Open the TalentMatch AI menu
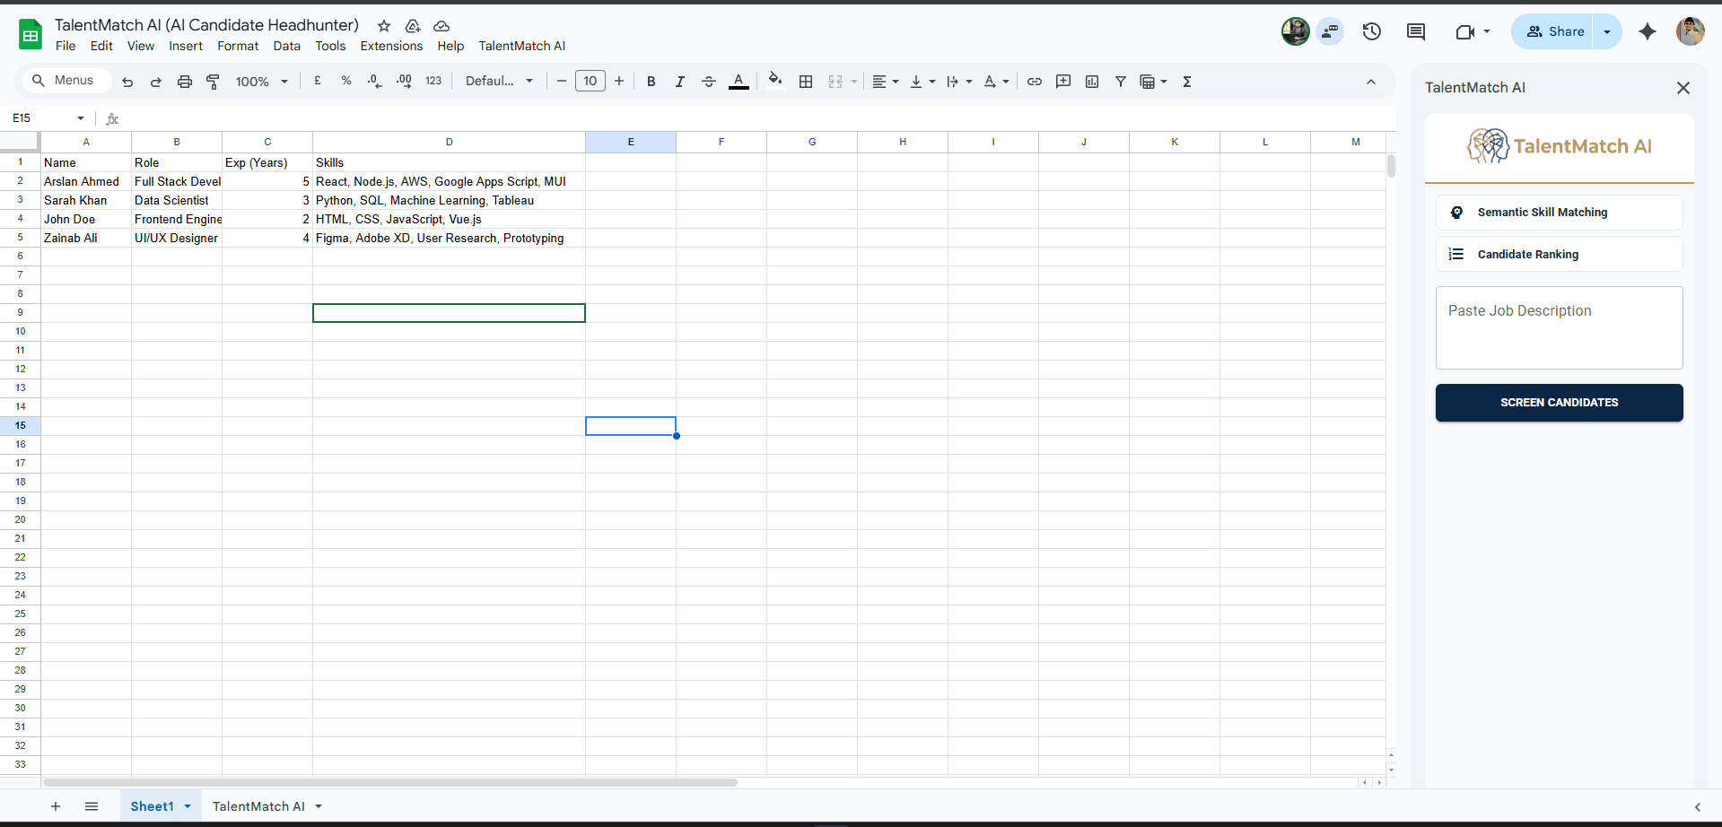Viewport: 1722px width, 827px height. tap(522, 46)
